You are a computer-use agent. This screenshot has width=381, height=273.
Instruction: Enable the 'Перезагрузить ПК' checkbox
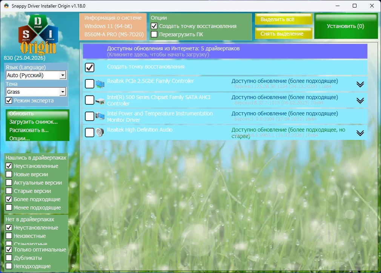pos(154,34)
